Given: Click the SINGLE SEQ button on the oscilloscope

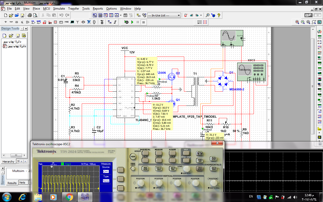Looking at the screenshot, I should click(200, 161).
